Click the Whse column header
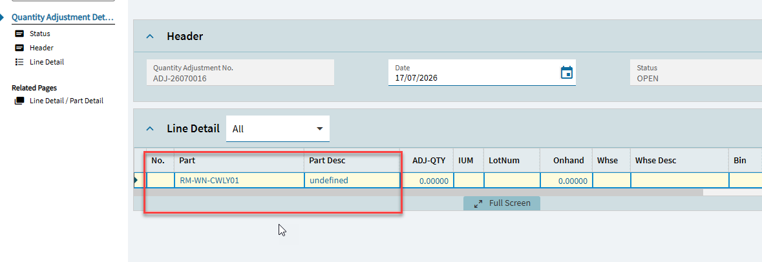This screenshot has width=762, height=262. click(x=611, y=161)
